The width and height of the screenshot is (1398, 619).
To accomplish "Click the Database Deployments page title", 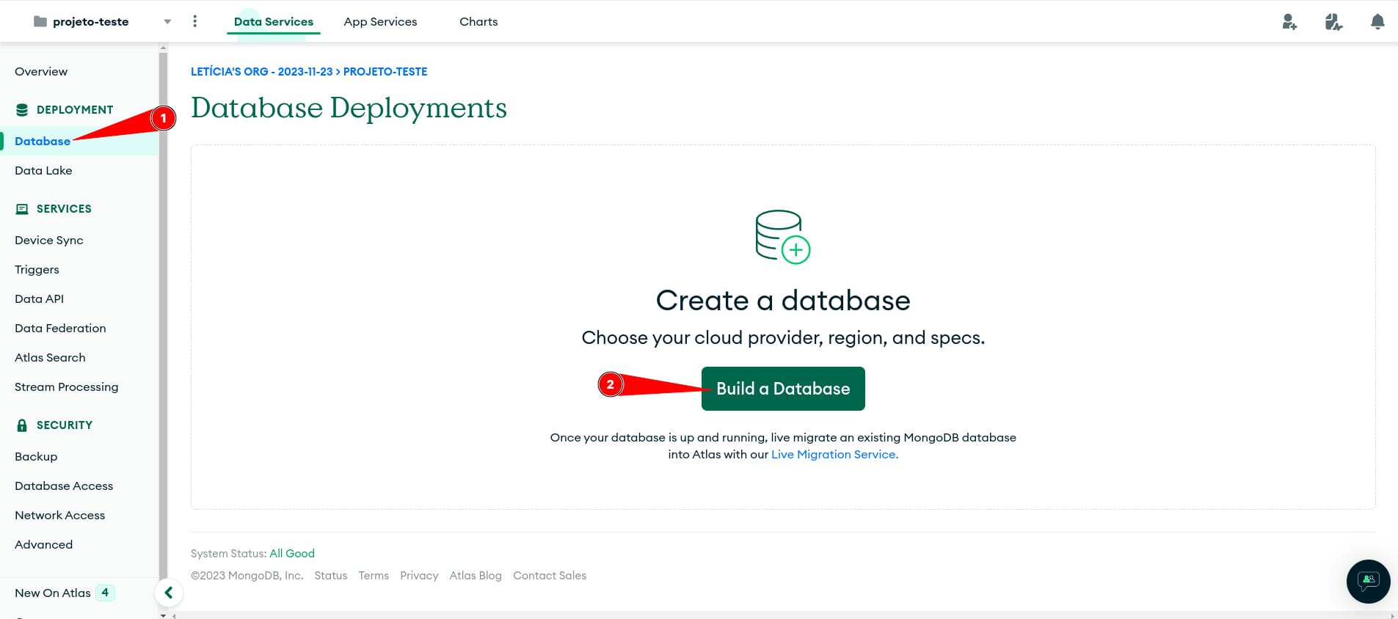I will pyautogui.click(x=349, y=108).
